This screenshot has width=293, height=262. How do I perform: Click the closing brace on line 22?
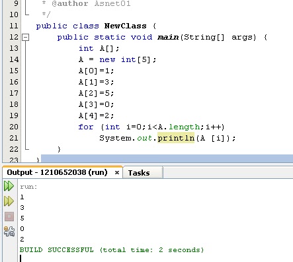click(59, 150)
